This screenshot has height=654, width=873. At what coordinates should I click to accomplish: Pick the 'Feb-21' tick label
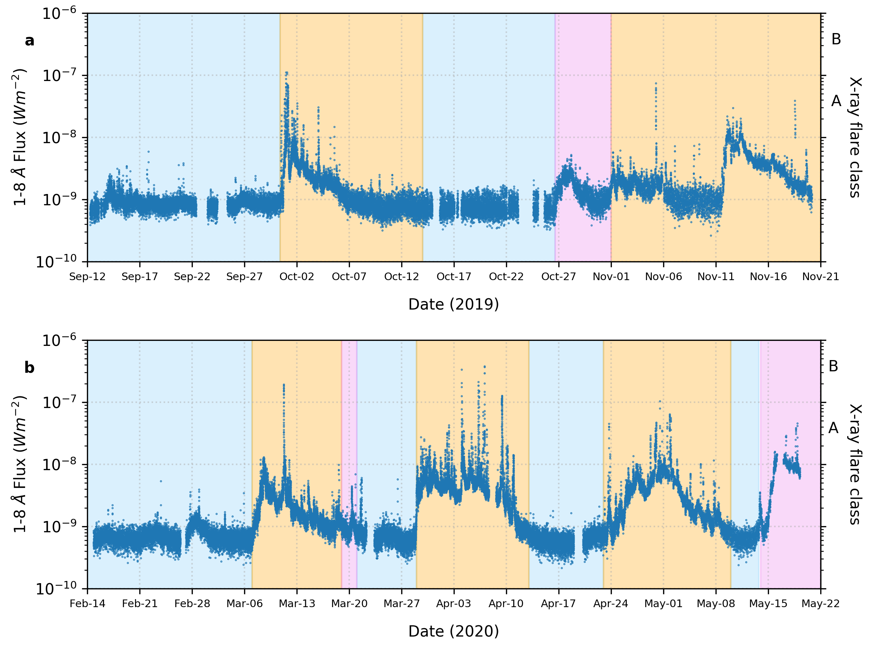[x=140, y=604]
